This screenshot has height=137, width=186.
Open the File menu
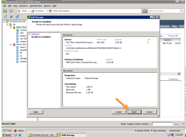click(5, 6)
